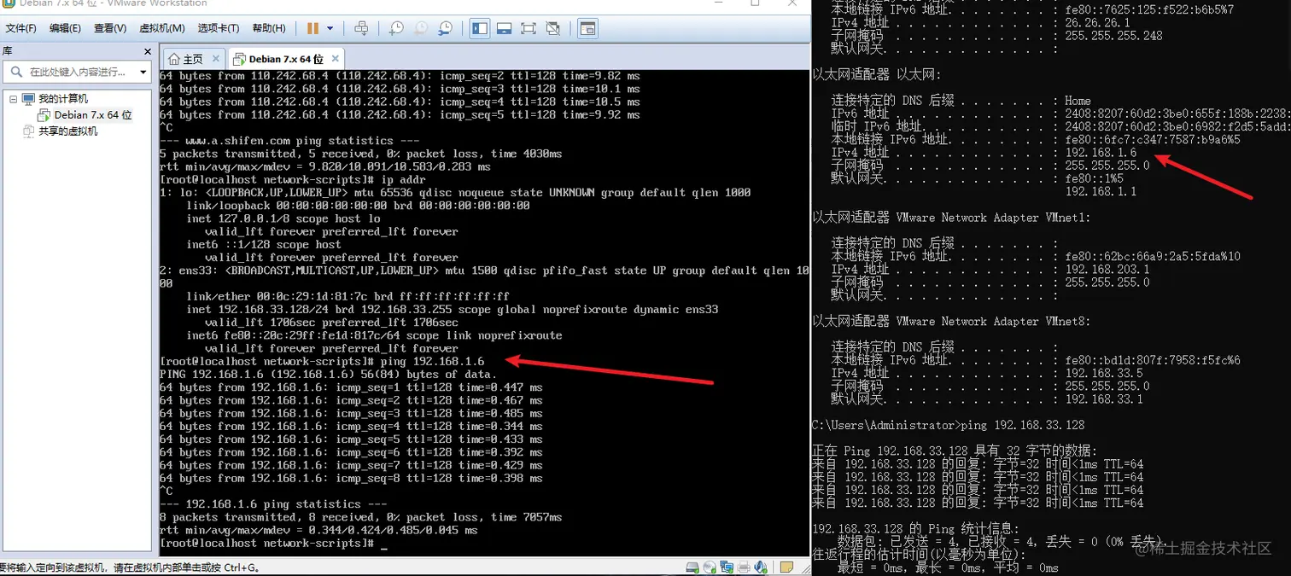Screen dimensions: 1291x576
Task: Take a snapshot using the snapshot clock icon
Action: coord(396,28)
